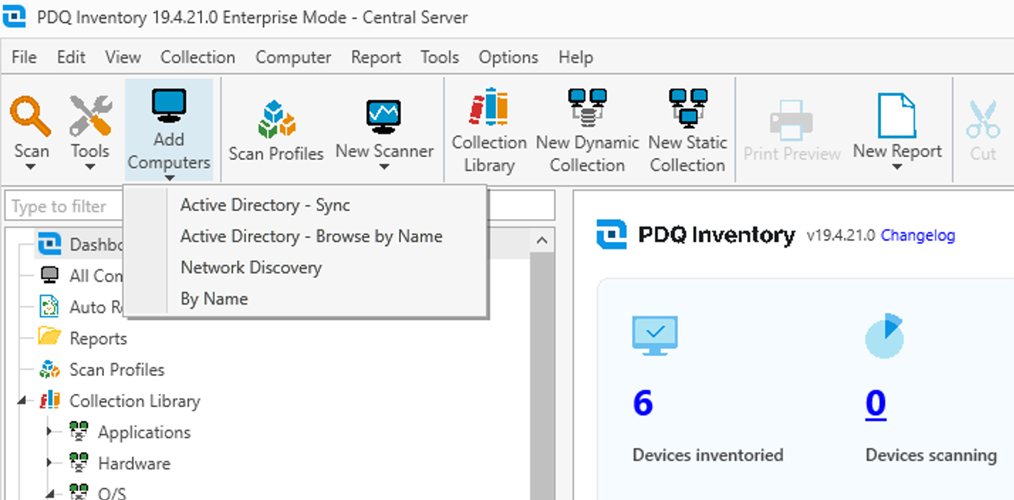The image size is (1014, 500).
Task: Click the New Scanner toolbar icon
Action: (x=384, y=117)
